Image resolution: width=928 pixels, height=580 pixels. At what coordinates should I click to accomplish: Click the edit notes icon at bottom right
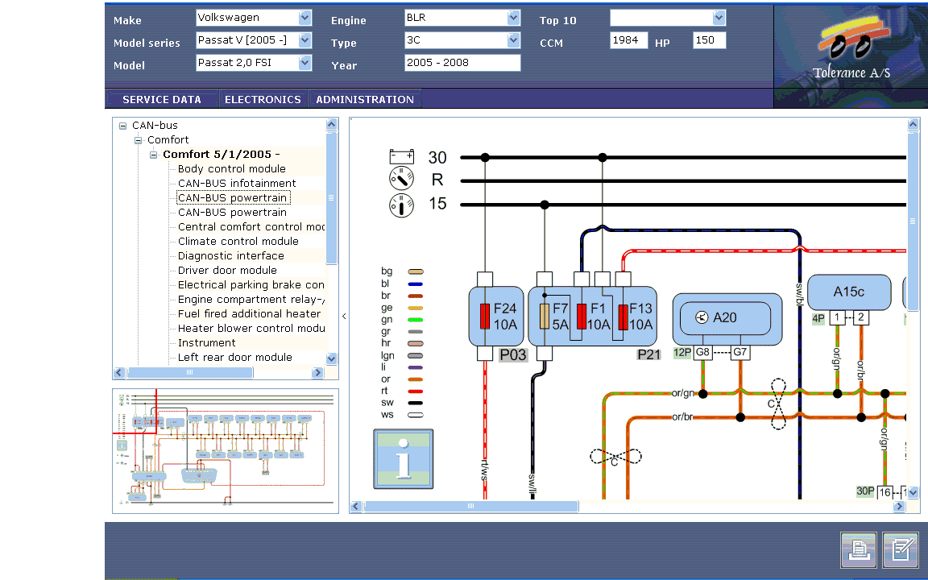pos(901,550)
